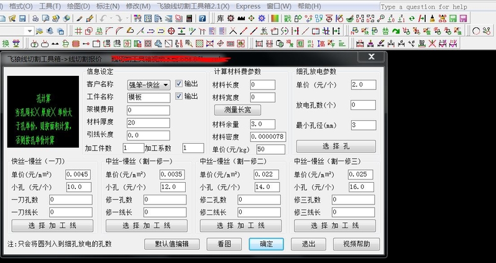Click the 单价(元/kg) field showing 50

[270, 149]
